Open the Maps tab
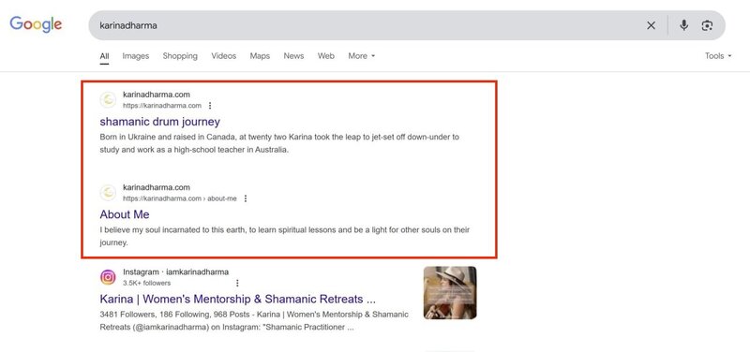750x352 pixels. click(260, 56)
